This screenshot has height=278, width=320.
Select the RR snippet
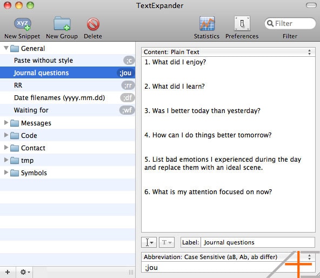pyautogui.click(x=68, y=85)
